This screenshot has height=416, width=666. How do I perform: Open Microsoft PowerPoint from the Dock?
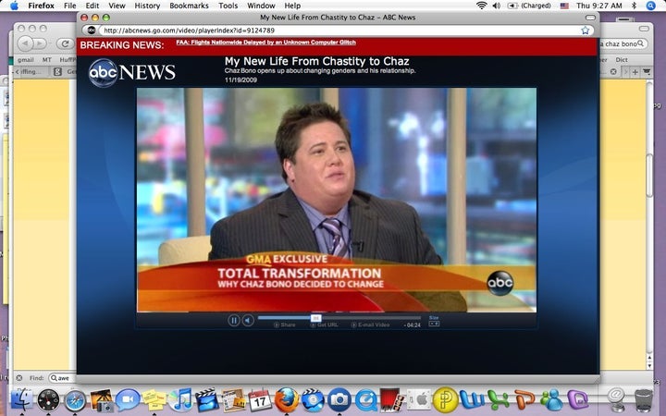tap(525, 400)
